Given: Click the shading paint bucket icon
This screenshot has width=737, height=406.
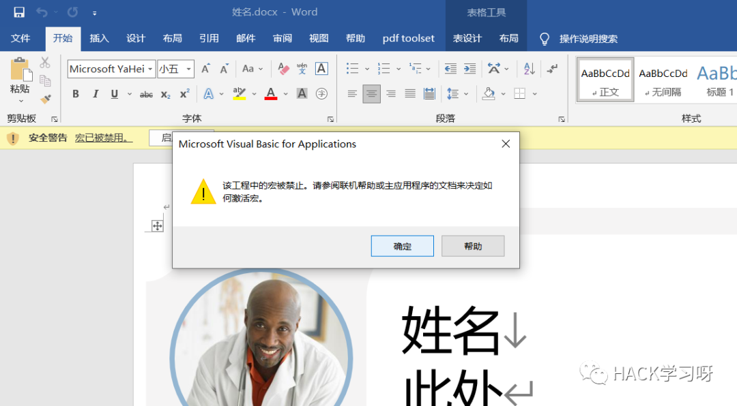Looking at the screenshot, I should (x=489, y=94).
